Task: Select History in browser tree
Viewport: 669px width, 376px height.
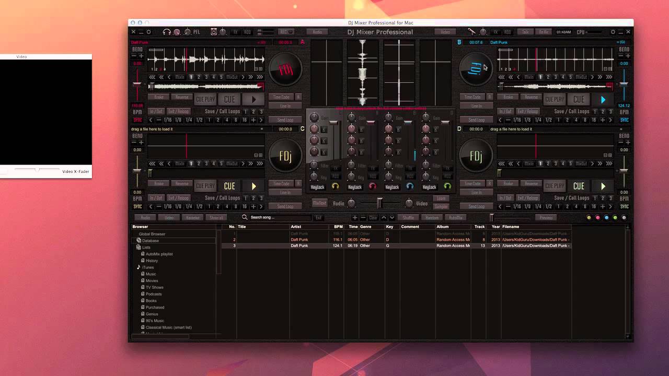Action: click(152, 261)
